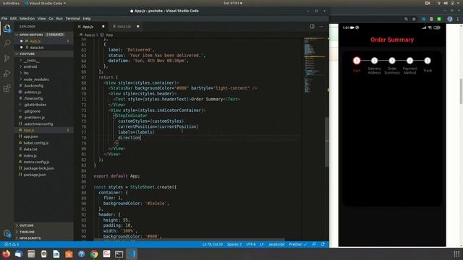
Task: Click the screen recording indicator in top bar
Action: point(428,3)
